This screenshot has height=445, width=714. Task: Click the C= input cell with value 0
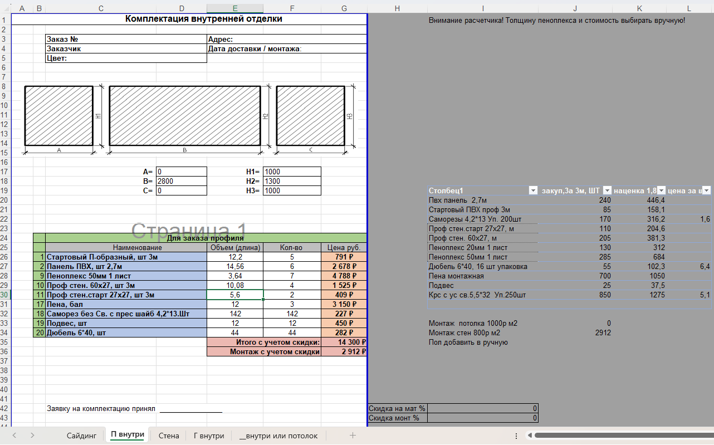[182, 190]
